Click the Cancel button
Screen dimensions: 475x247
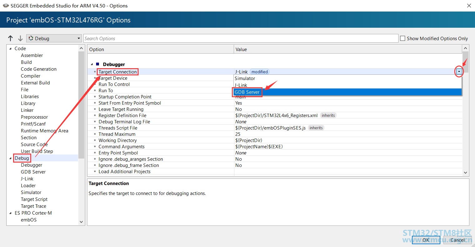tap(458, 240)
